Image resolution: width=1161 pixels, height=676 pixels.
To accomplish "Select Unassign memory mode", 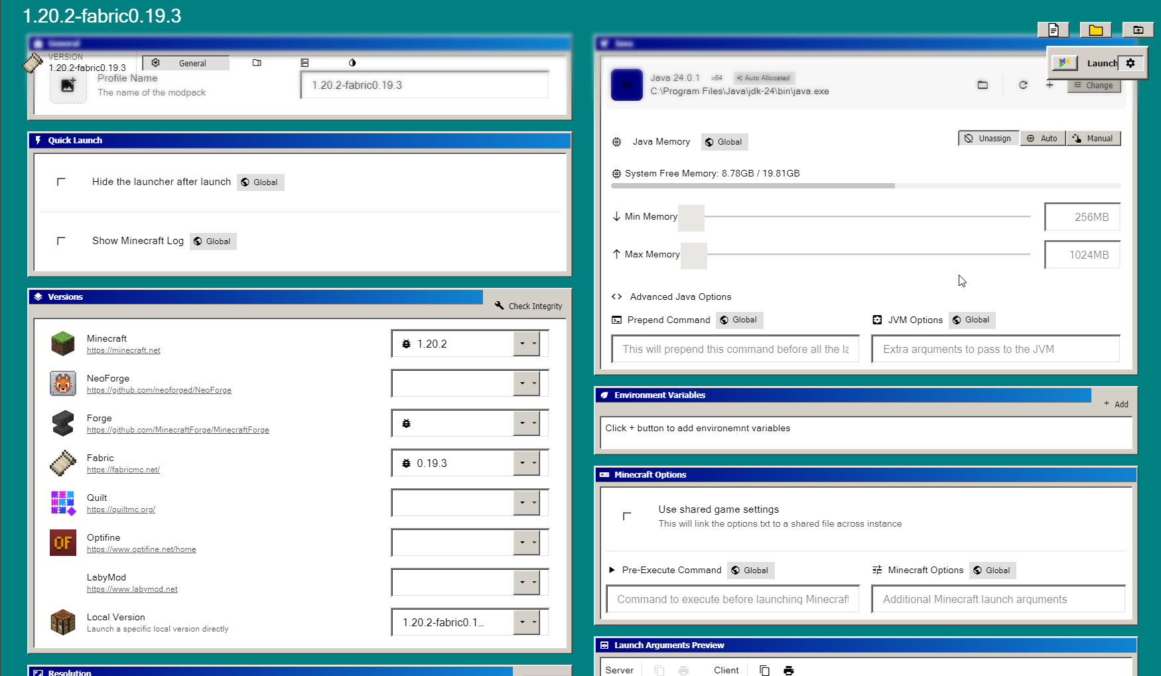I will click(x=989, y=138).
